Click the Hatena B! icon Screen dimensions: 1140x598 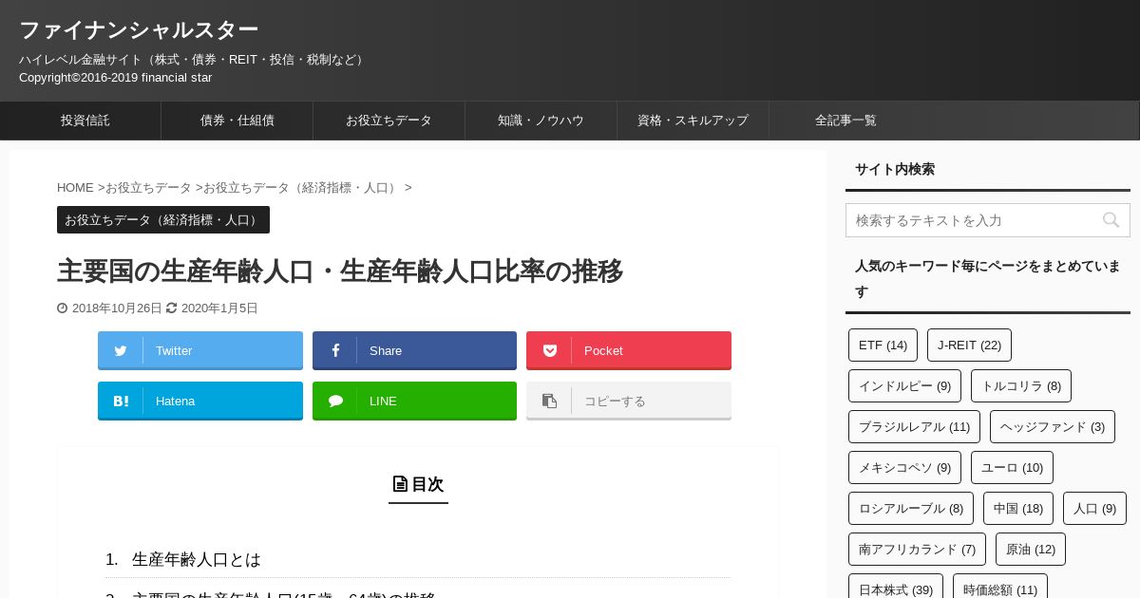coord(121,401)
